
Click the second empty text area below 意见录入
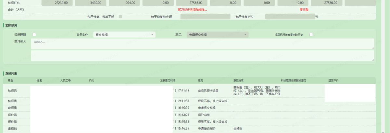202,55
